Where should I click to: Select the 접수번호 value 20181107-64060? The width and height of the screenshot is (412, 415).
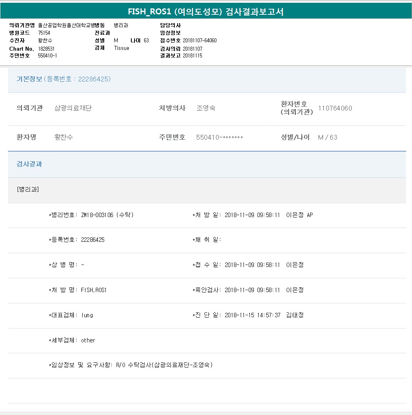pyautogui.click(x=200, y=40)
